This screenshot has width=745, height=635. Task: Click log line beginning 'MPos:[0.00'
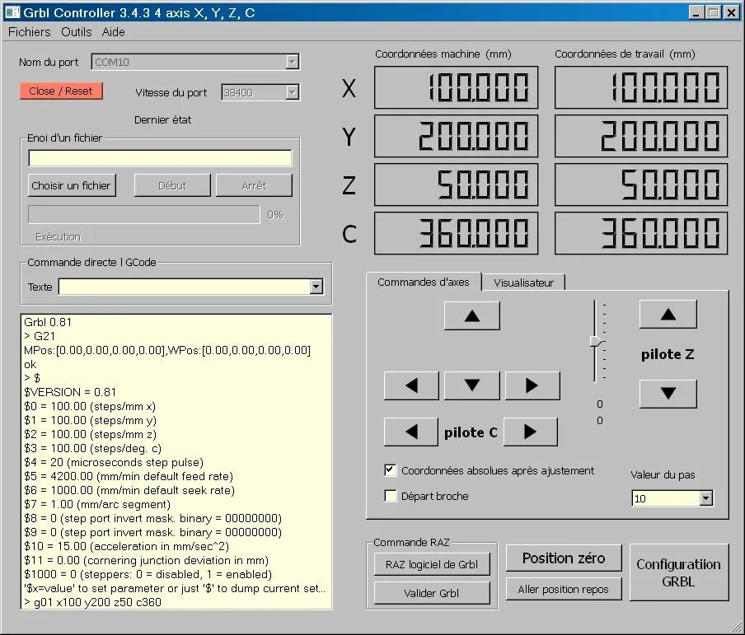coord(167,350)
